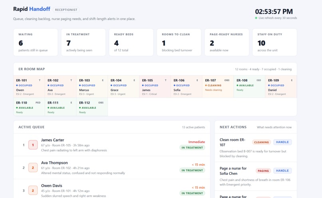Click IN TREATMENT status for Owen Davis

pos(192,193)
